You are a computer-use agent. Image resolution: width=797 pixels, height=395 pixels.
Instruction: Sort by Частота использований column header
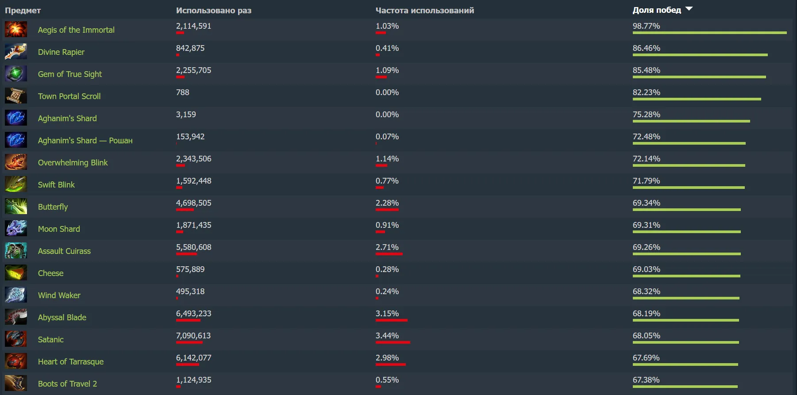coord(424,10)
